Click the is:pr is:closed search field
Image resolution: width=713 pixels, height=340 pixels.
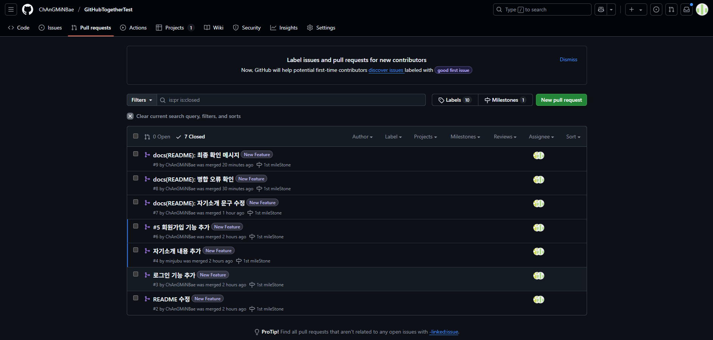[x=291, y=100]
